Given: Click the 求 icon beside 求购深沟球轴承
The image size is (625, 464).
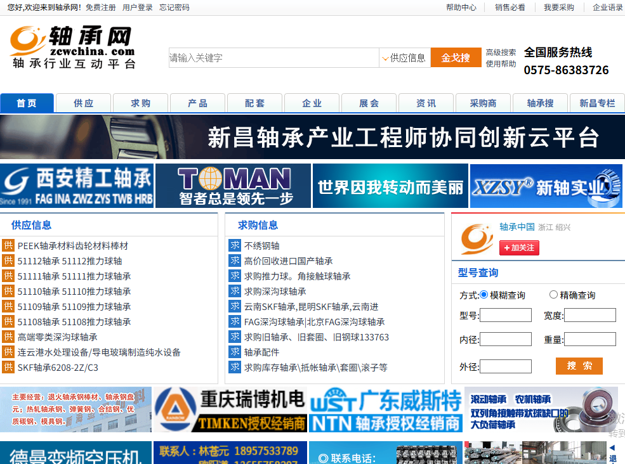Looking at the screenshot, I should (235, 291).
